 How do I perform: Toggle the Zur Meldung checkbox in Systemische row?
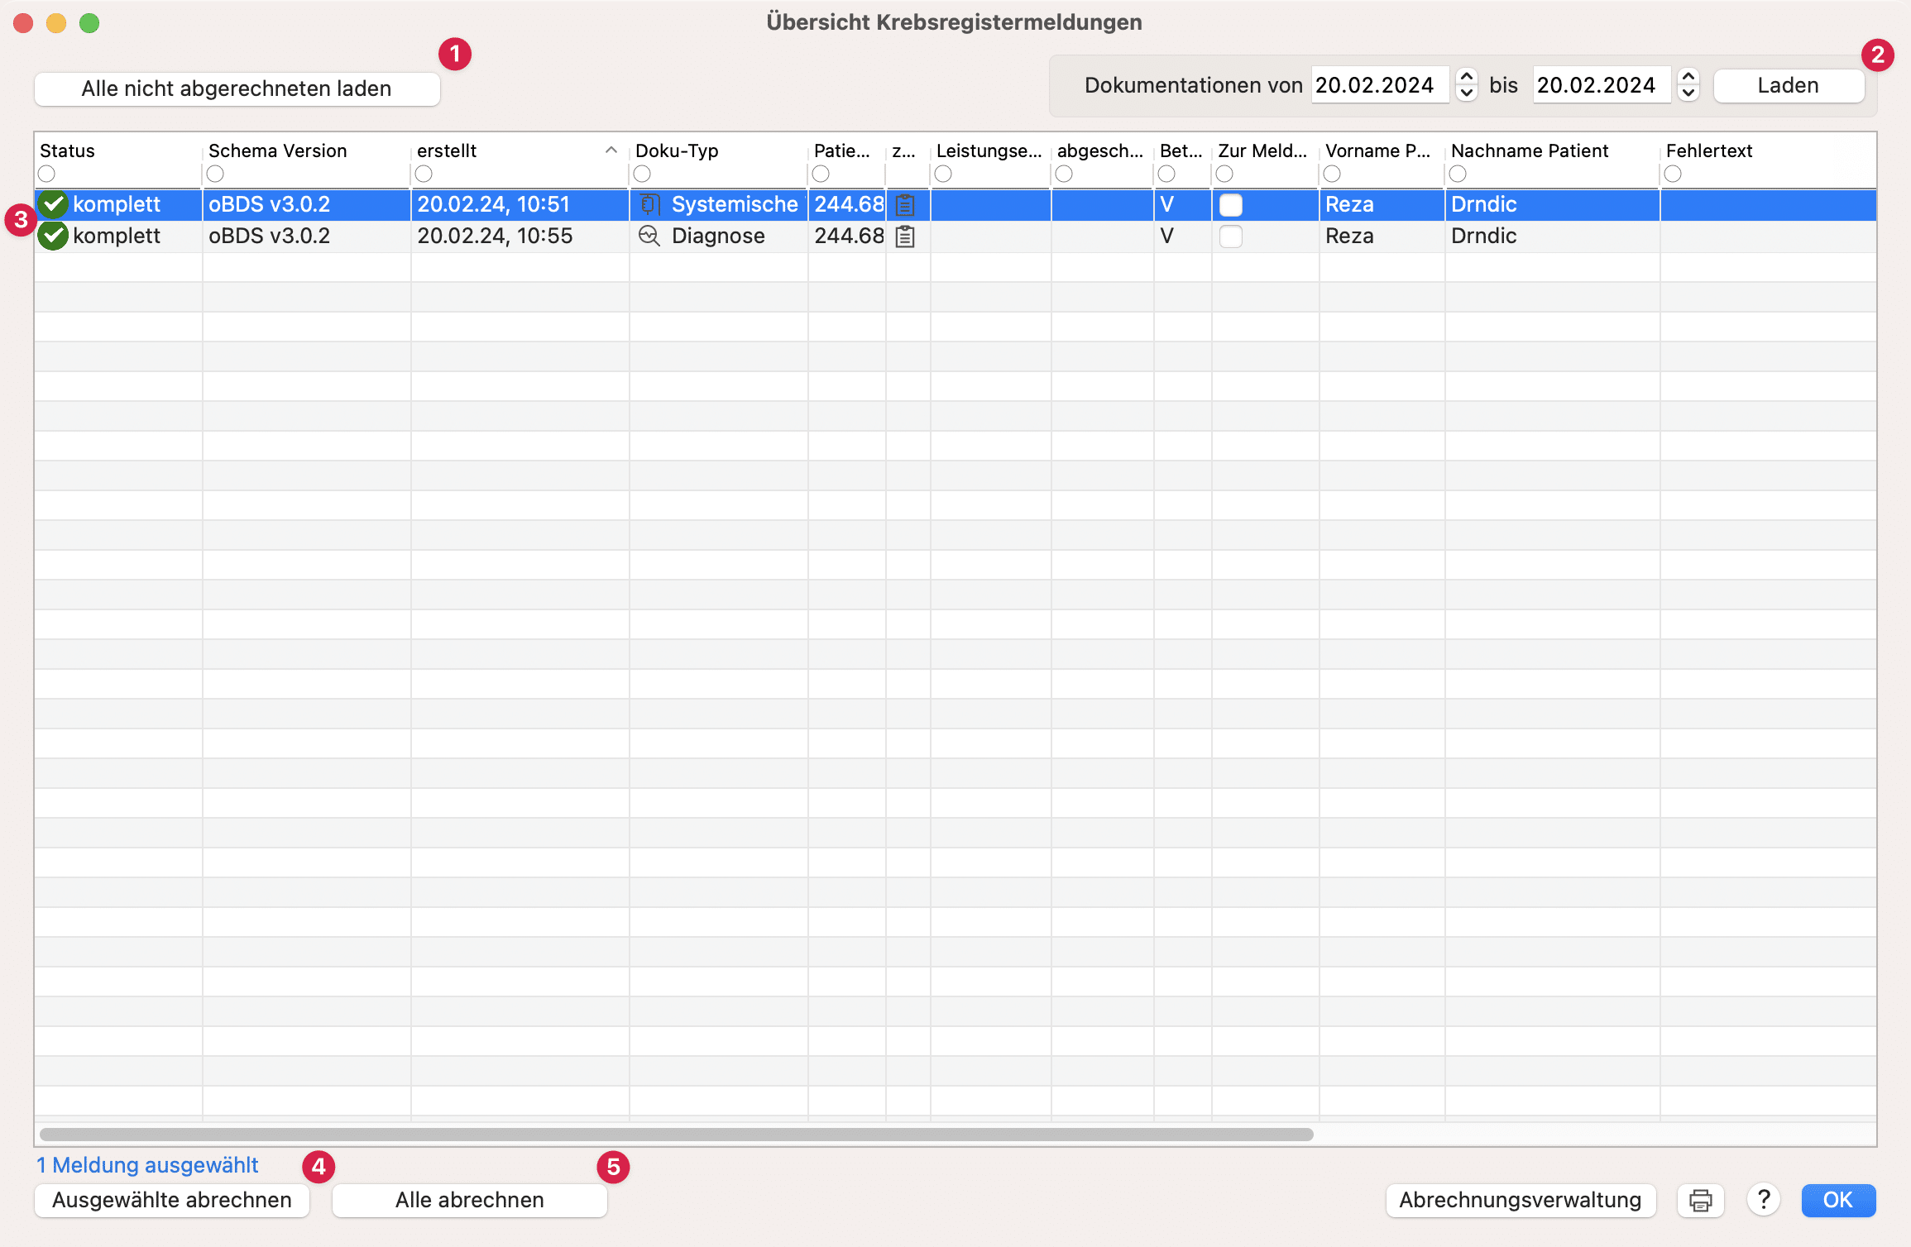click(x=1231, y=204)
